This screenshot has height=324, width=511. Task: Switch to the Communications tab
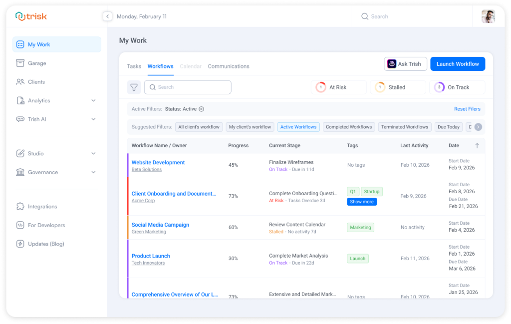229,66
